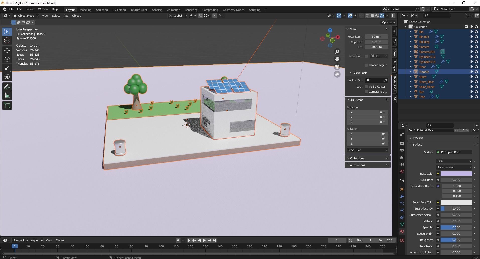Activate the Scale tool
This screenshot has width=480, height=259.
coord(7,68)
